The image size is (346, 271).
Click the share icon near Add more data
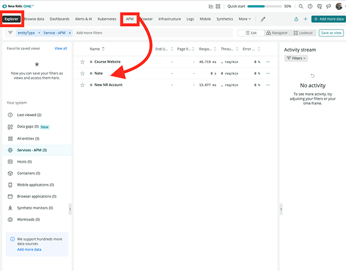pyautogui.click(x=296, y=19)
